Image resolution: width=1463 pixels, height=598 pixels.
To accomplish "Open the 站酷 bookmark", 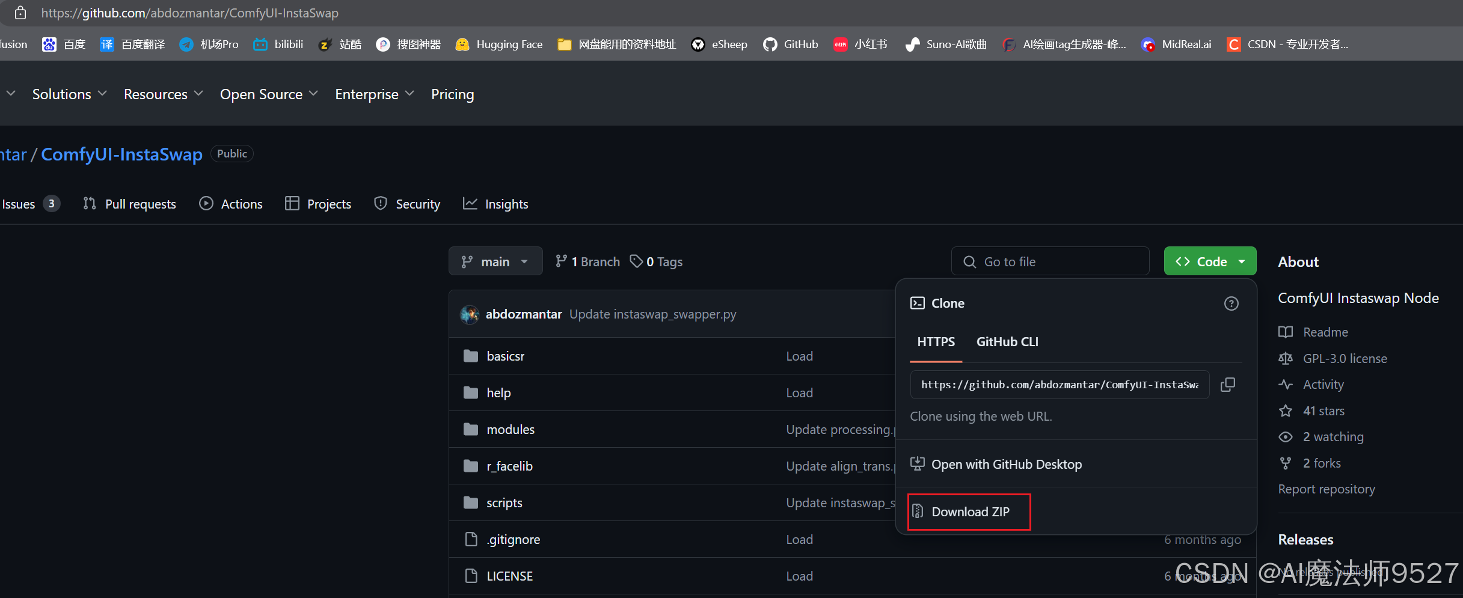I will coord(340,44).
